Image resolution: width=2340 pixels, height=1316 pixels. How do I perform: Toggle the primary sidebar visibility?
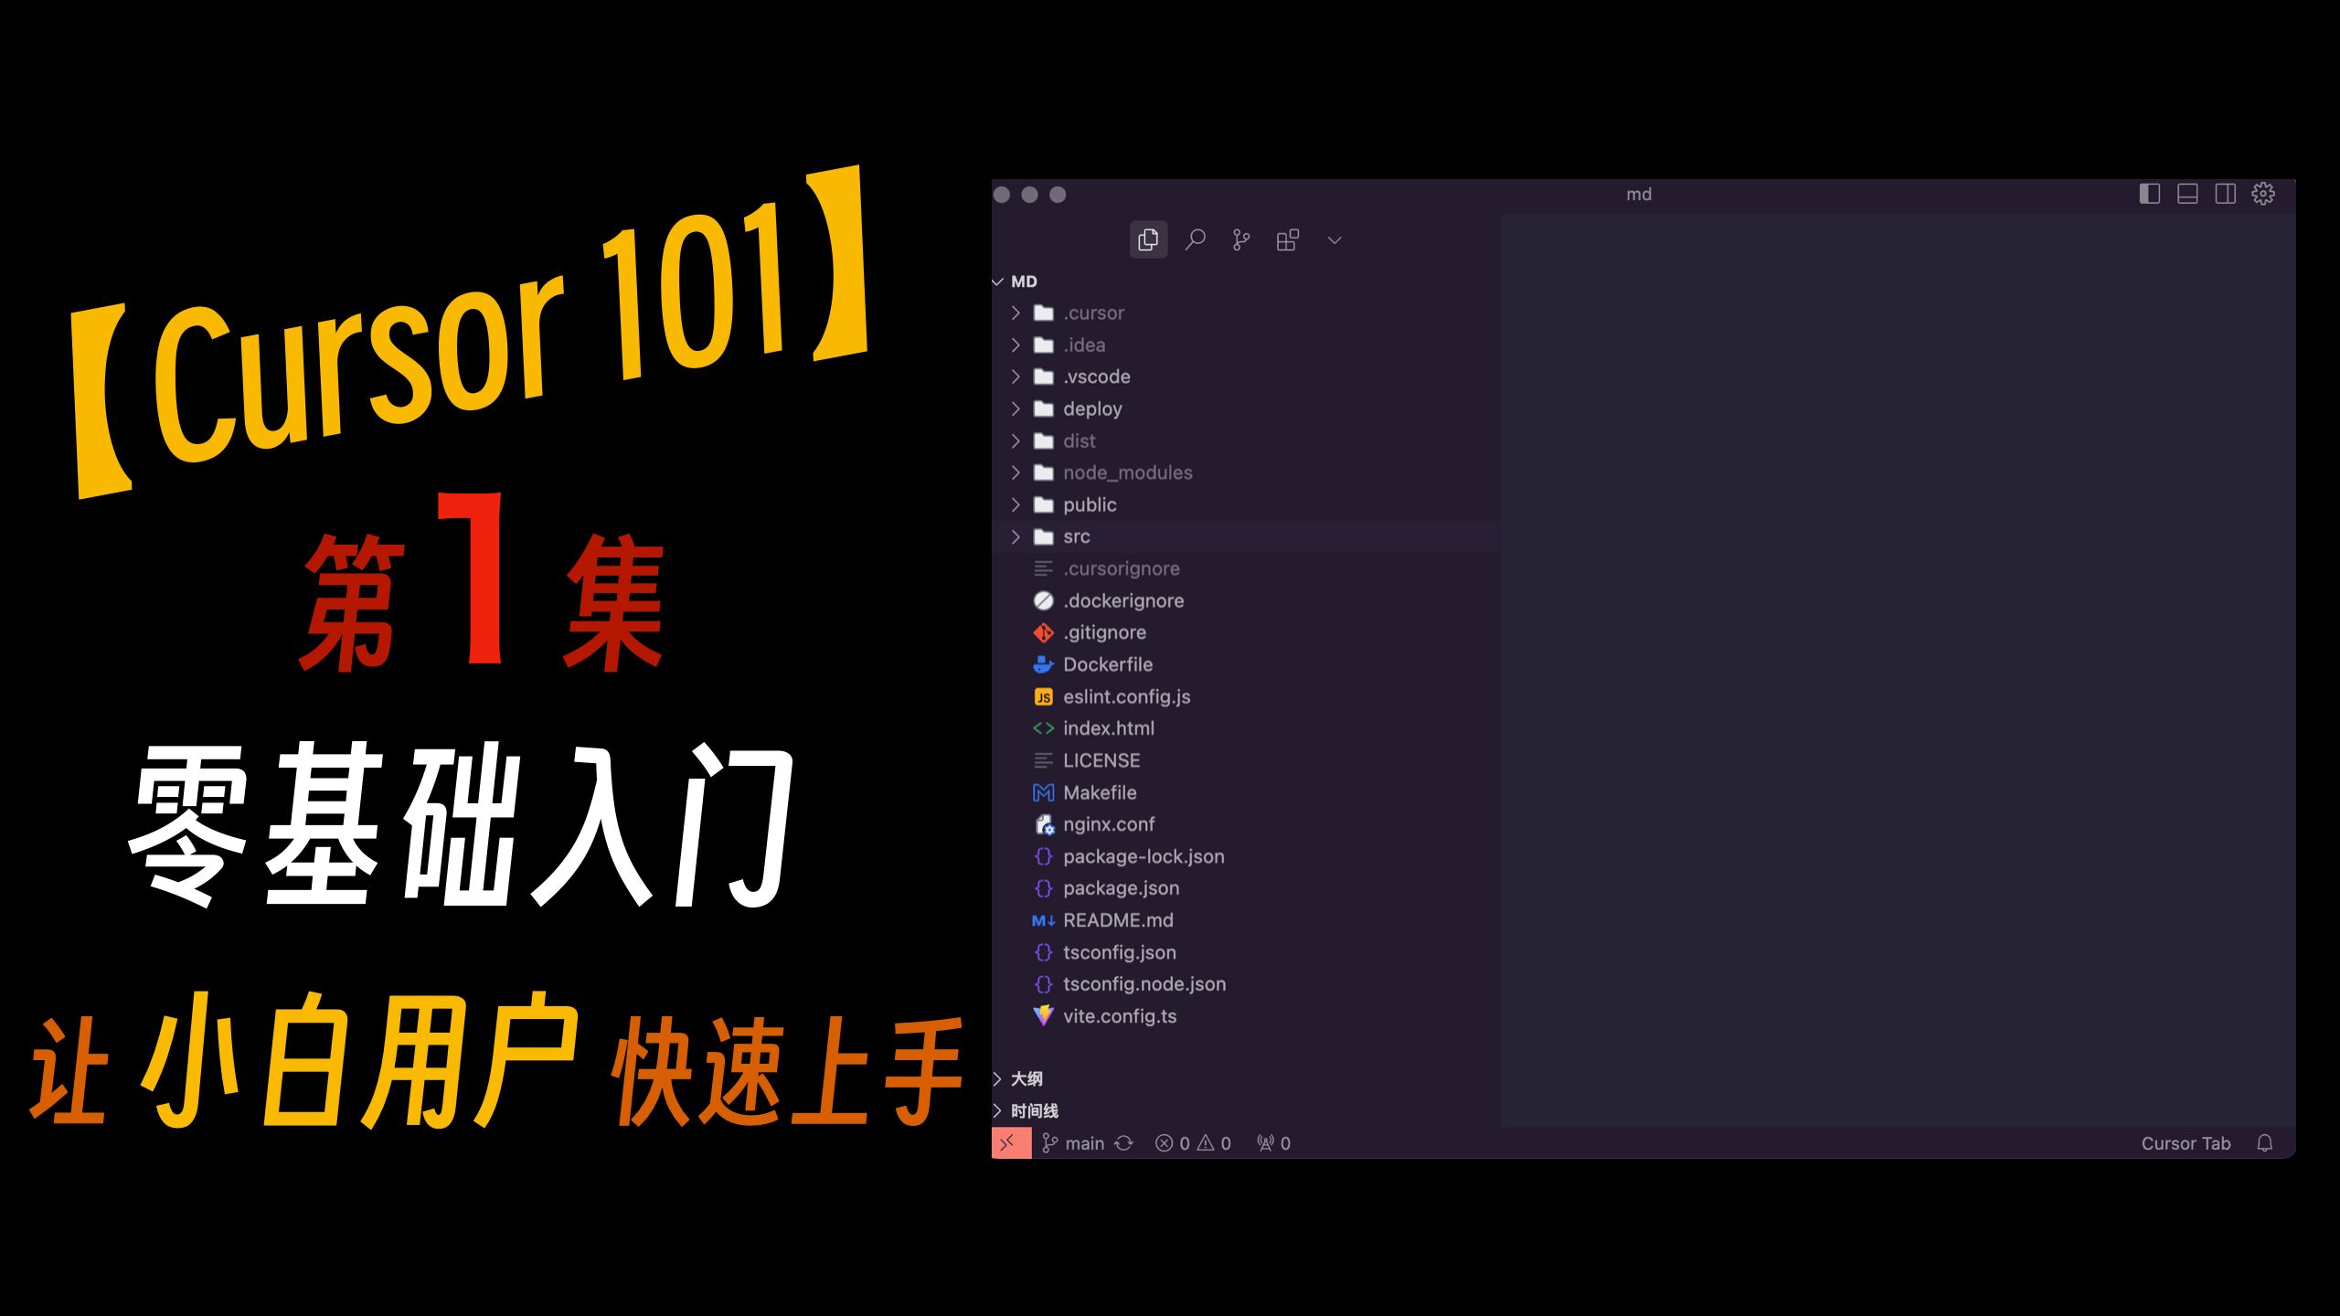pos(2150,193)
